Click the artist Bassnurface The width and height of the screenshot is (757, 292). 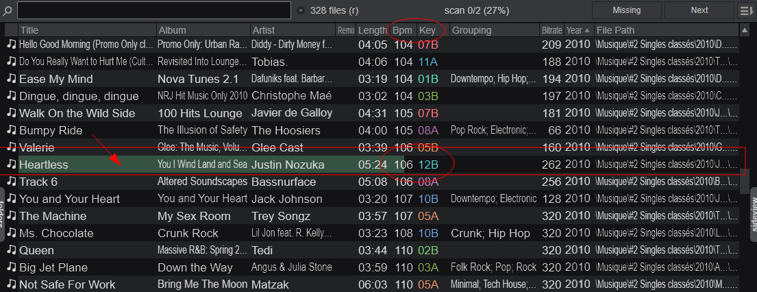tap(284, 182)
